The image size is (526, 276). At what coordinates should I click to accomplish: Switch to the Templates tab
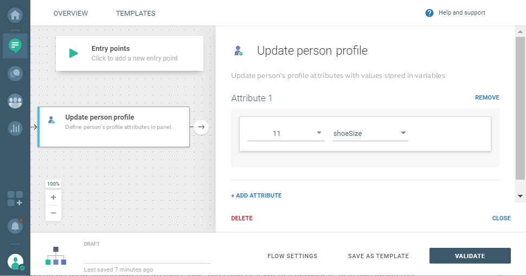click(x=136, y=13)
